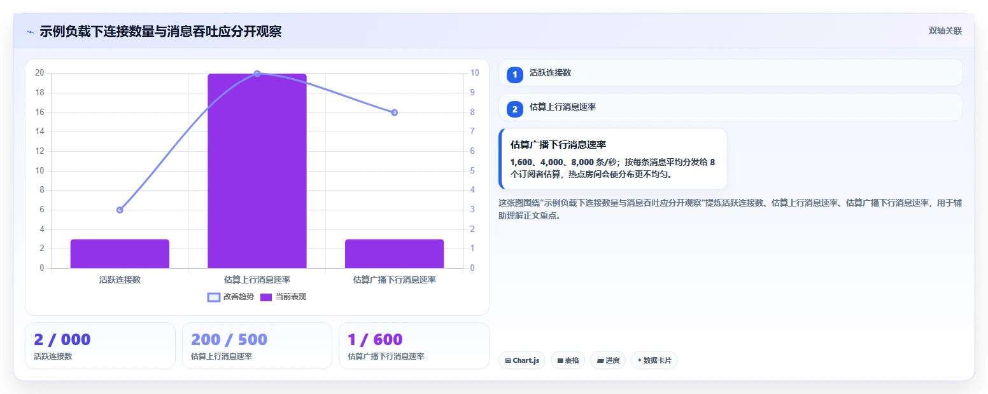Select the 1 / 600 stat card
This screenshot has height=394, width=988.
(x=414, y=346)
